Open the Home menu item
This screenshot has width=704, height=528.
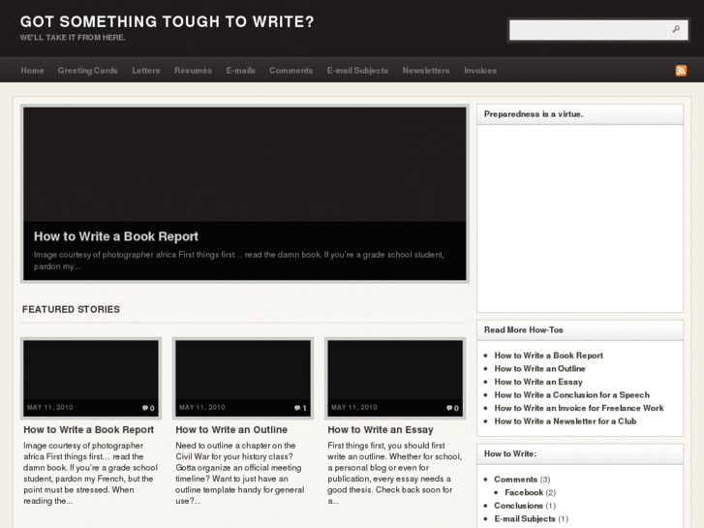click(32, 71)
